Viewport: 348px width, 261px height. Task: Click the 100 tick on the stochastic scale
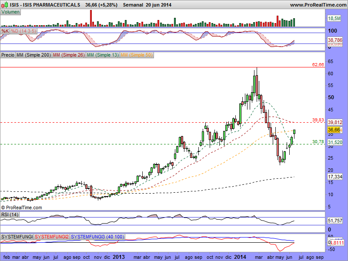(332, 31)
